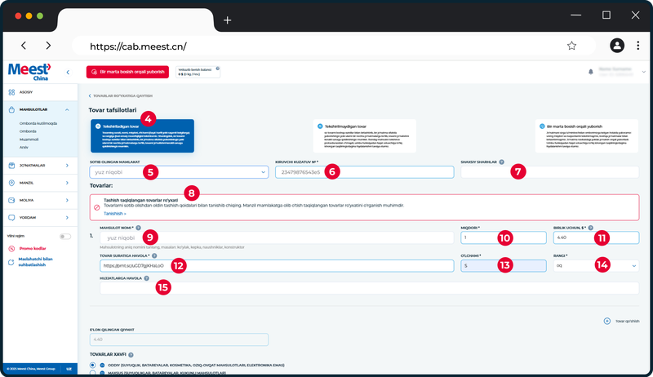Select the Oddiy goods hazard radio button

[x=92, y=365]
